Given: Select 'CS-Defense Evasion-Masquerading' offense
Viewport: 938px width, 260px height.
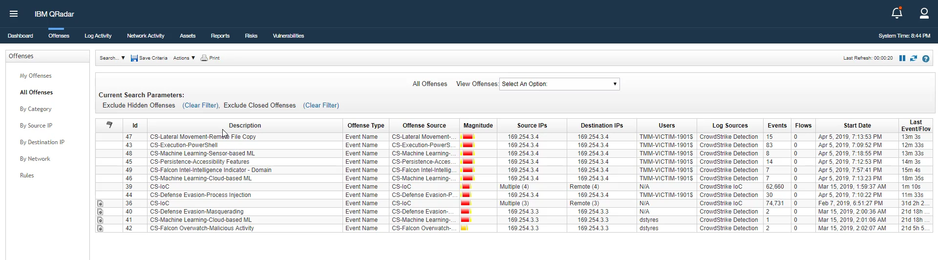Looking at the screenshot, I should [x=196, y=212].
